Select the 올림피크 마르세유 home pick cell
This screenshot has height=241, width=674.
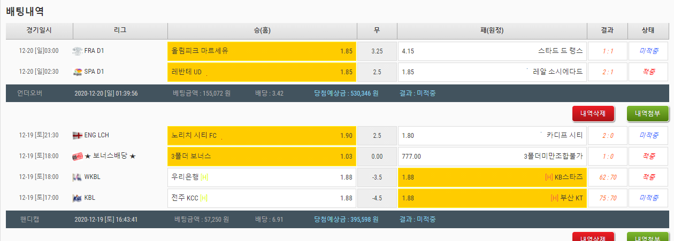[x=262, y=51]
